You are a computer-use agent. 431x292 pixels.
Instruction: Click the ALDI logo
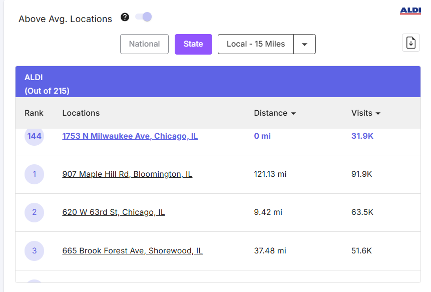(410, 11)
